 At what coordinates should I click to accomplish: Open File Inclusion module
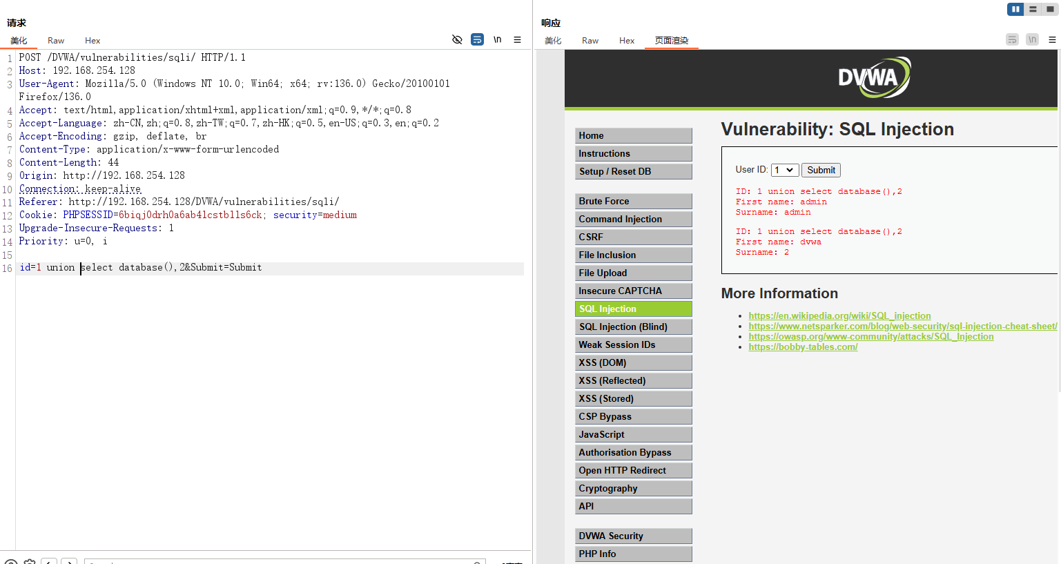634,255
